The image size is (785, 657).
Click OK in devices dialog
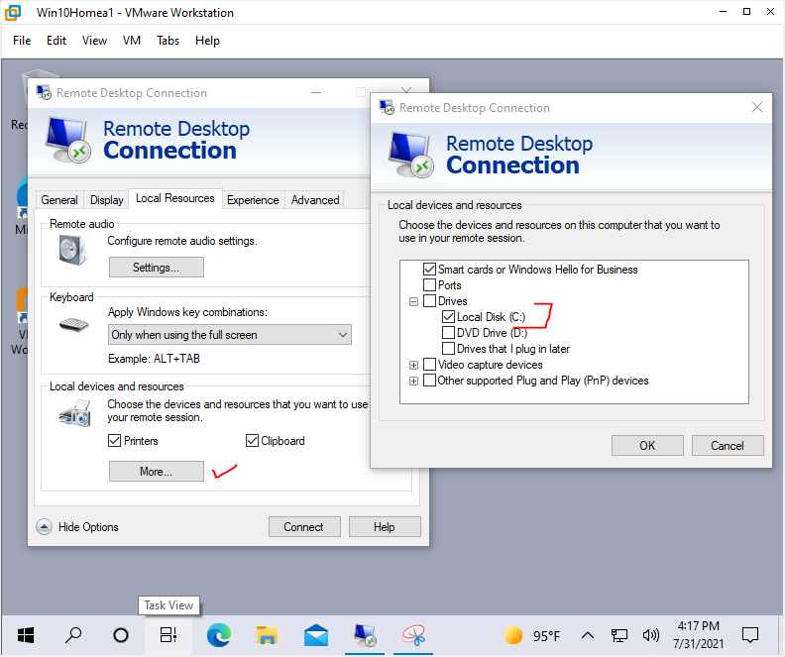pos(647,445)
